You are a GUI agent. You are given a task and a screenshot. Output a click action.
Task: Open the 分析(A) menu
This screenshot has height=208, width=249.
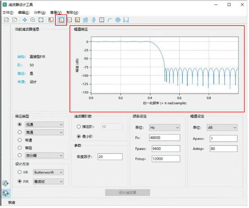(40, 13)
